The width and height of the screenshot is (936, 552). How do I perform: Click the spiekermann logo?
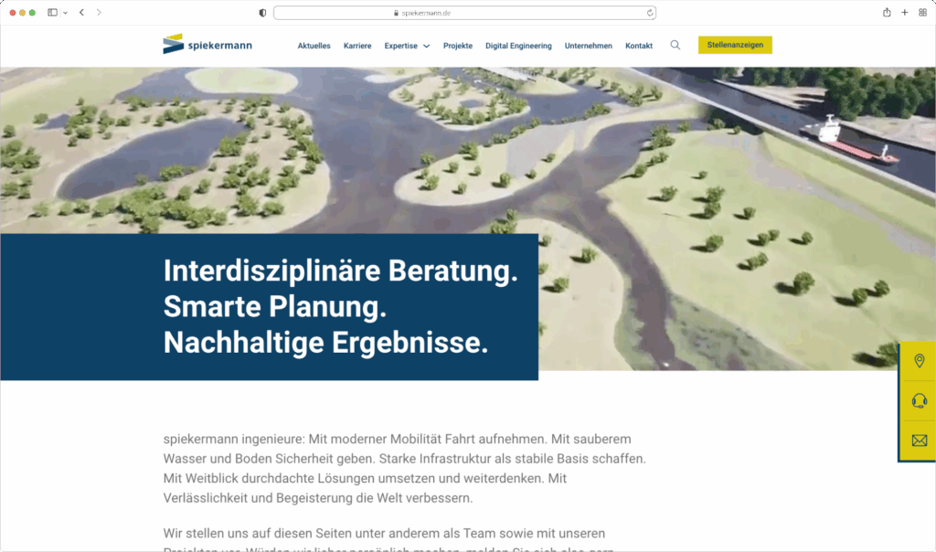click(207, 45)
